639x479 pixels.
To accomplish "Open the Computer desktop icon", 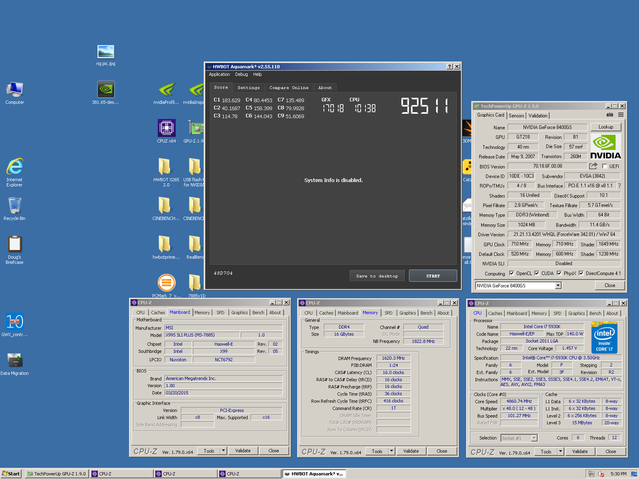I will coord(15,93).
